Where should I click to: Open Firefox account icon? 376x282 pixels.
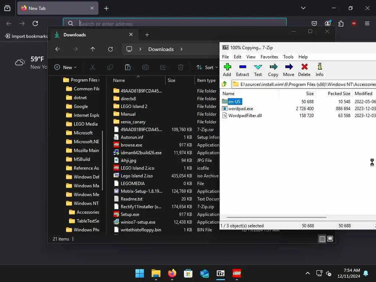click(328, 23)
